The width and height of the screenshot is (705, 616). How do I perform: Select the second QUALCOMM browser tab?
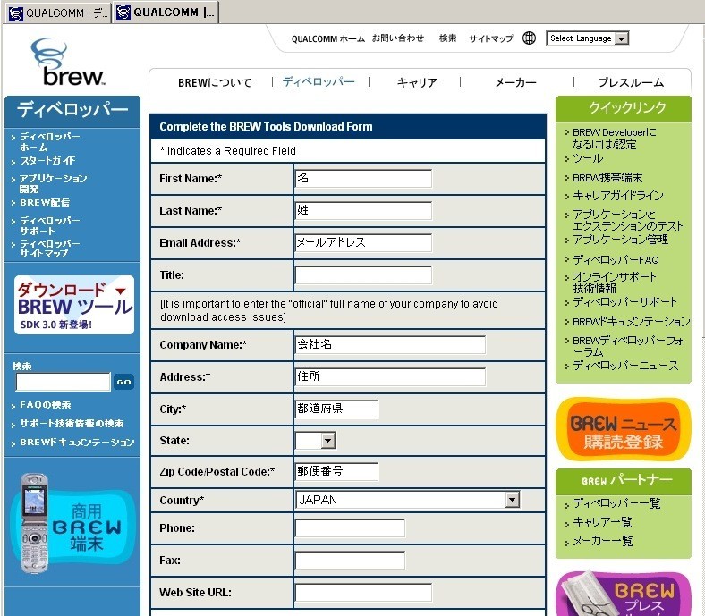(x=166, y=13)
